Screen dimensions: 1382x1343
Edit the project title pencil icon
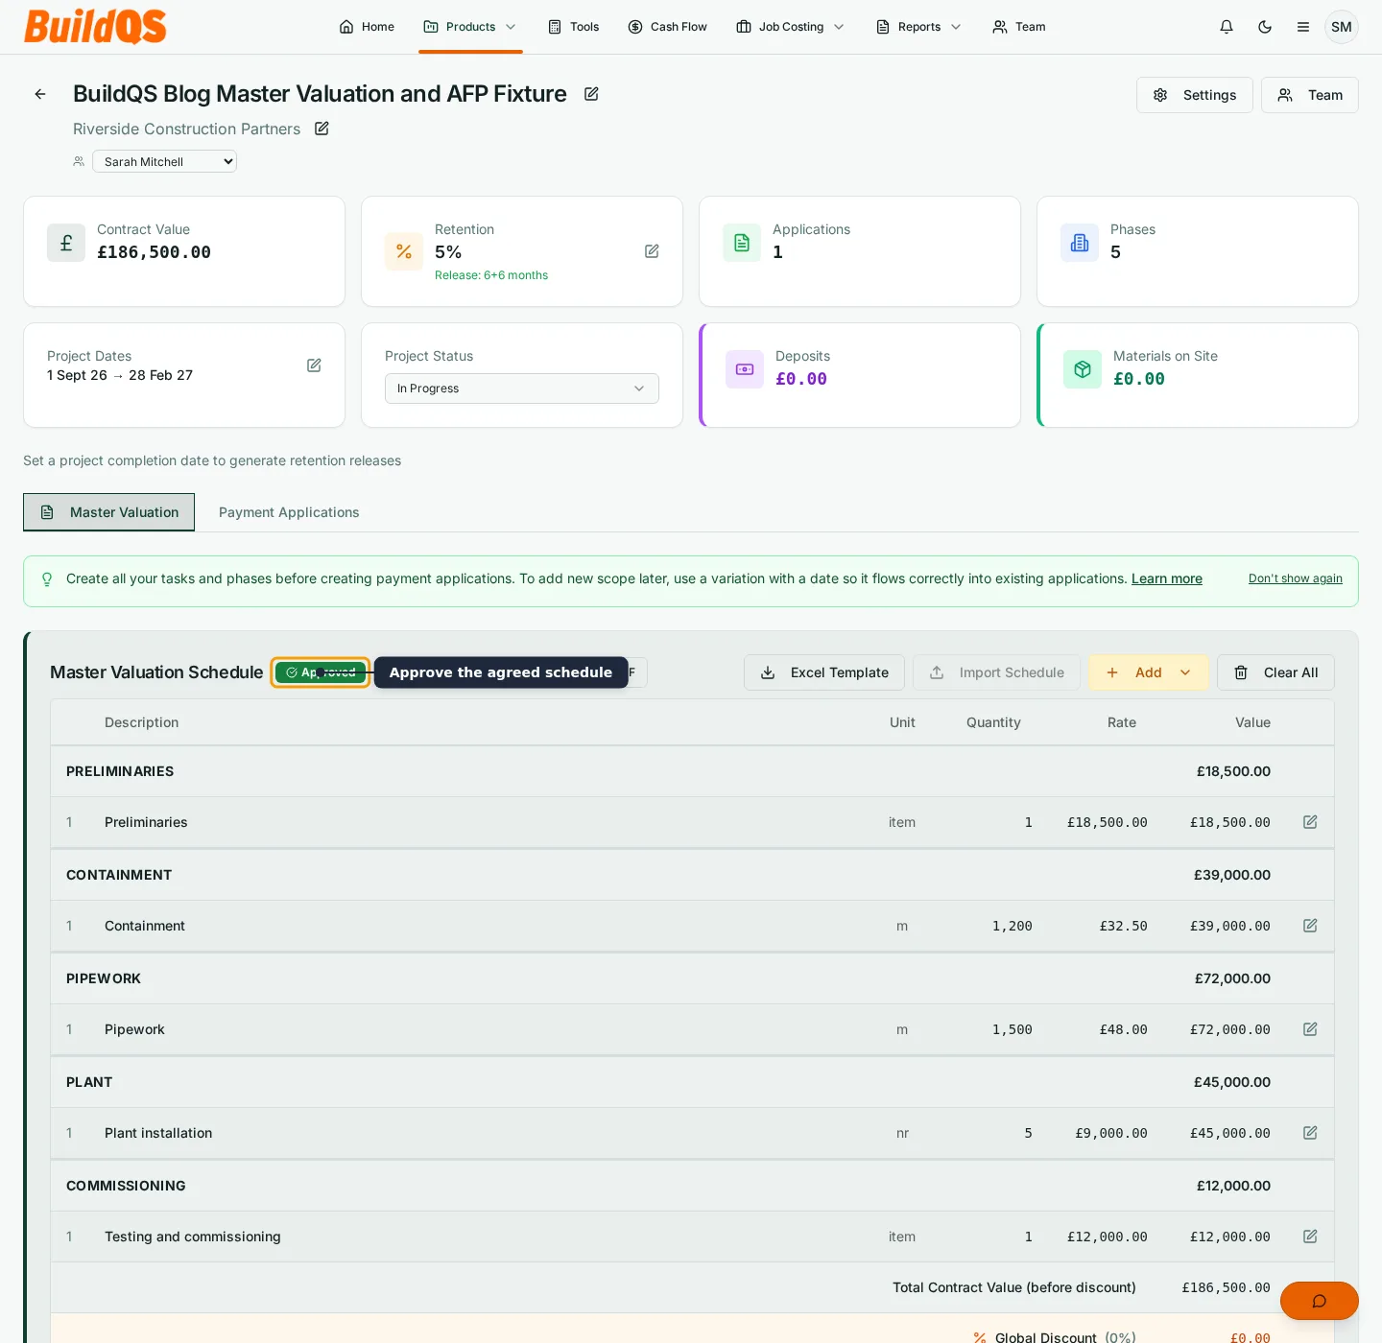[592, 94]
